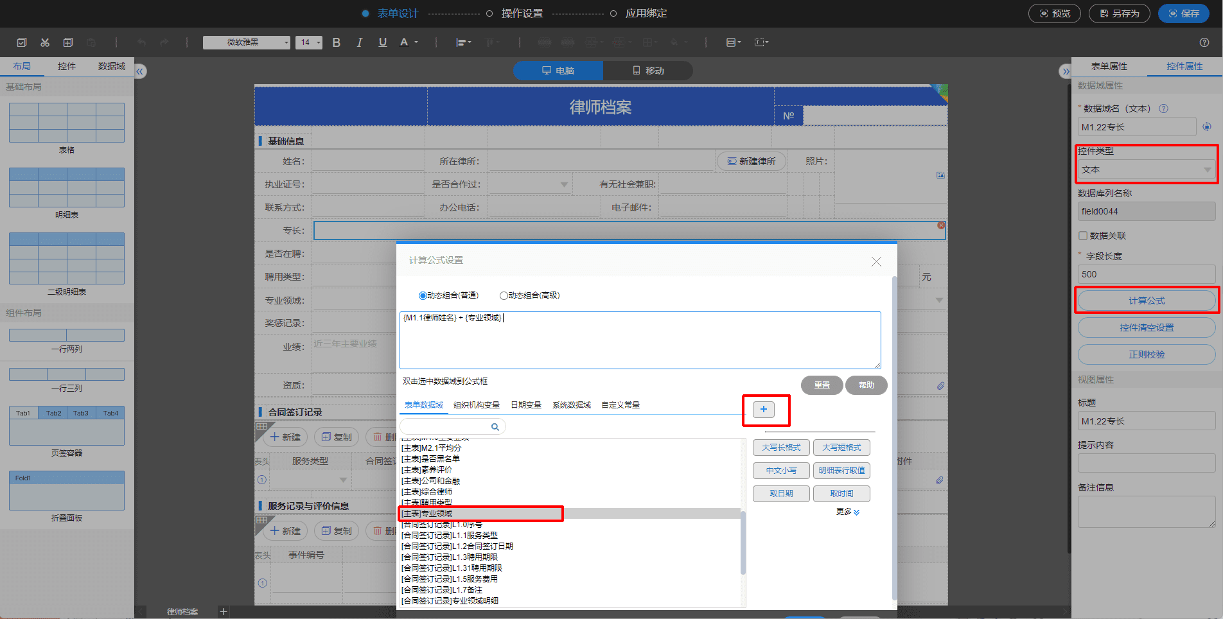Click the lock icon beside M1.22专长 field name
Viewport: 1223px width, 619px height.
click(x=1207, y=127)
